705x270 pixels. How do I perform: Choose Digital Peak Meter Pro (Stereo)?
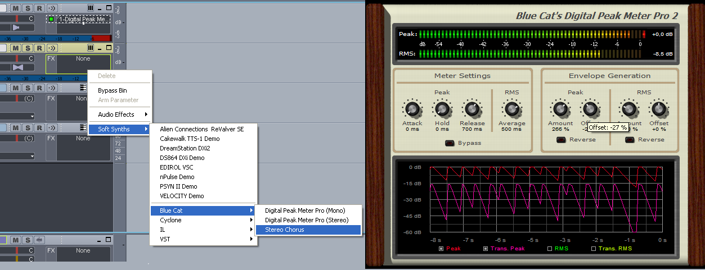pos(308,220)
